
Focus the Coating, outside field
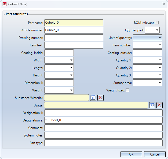point(148,53)
